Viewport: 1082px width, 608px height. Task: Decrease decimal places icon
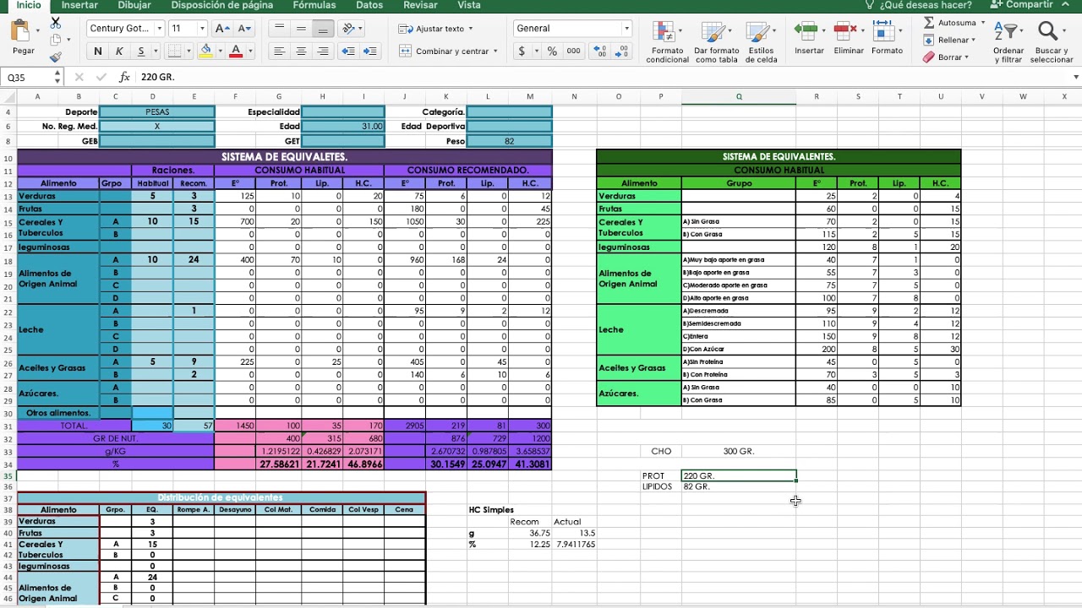tap(622, 51)
